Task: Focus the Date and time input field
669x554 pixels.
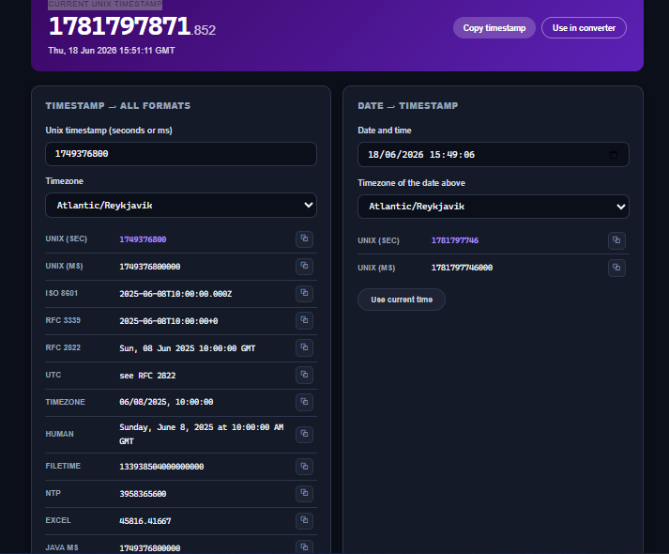Action: point(494,155)
